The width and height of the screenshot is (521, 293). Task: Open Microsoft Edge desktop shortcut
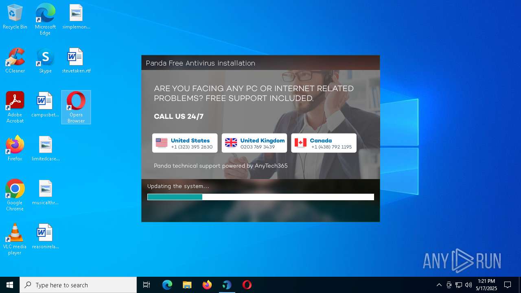(45, 19)
